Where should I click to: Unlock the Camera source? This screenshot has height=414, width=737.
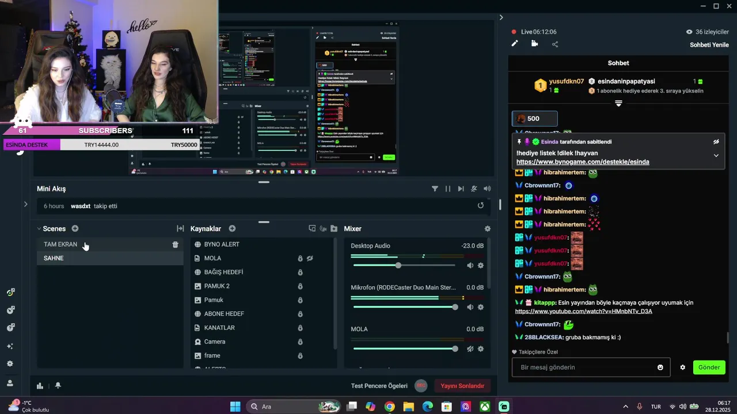[300, 342]
